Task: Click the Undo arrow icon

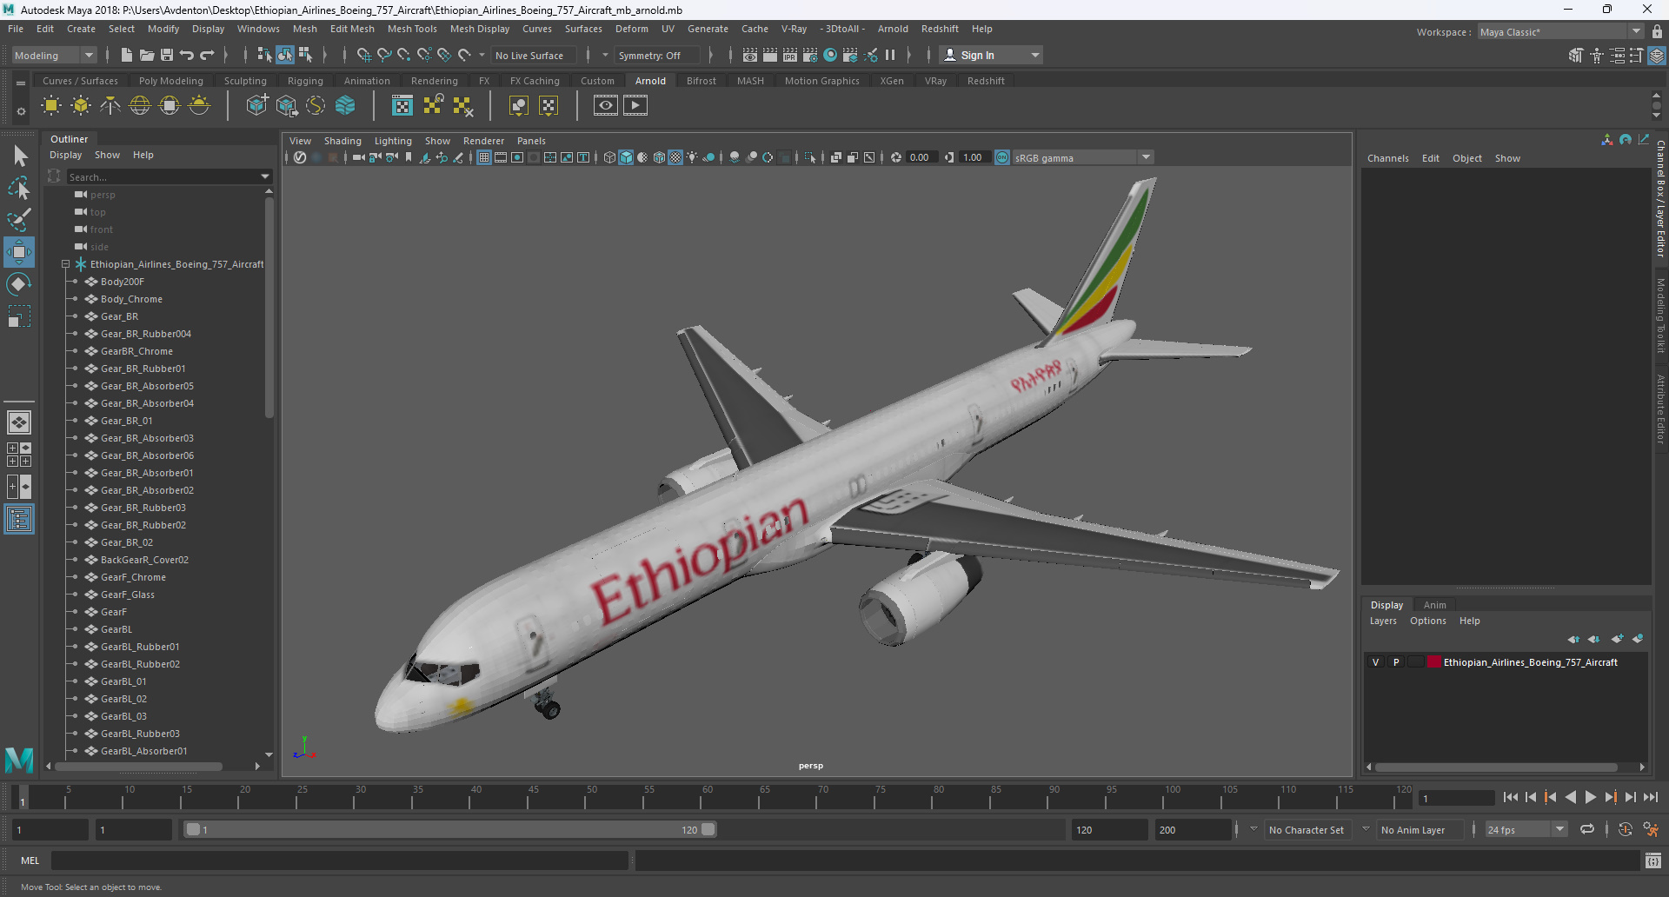Action: [187, 55]
